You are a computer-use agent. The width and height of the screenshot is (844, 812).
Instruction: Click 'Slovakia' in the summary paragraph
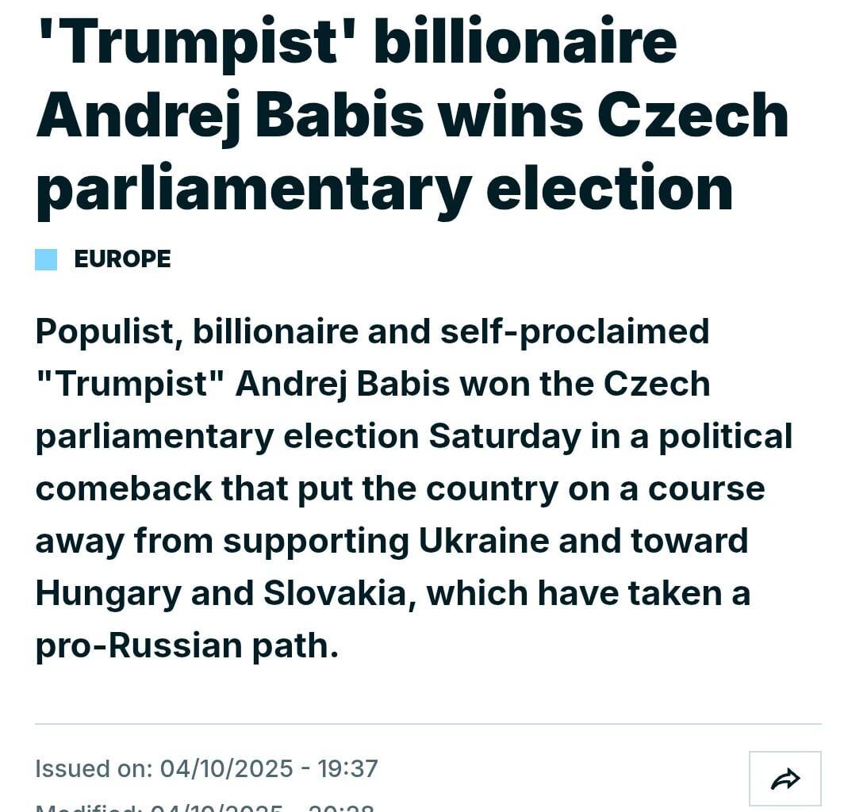[x=334, y=593]
